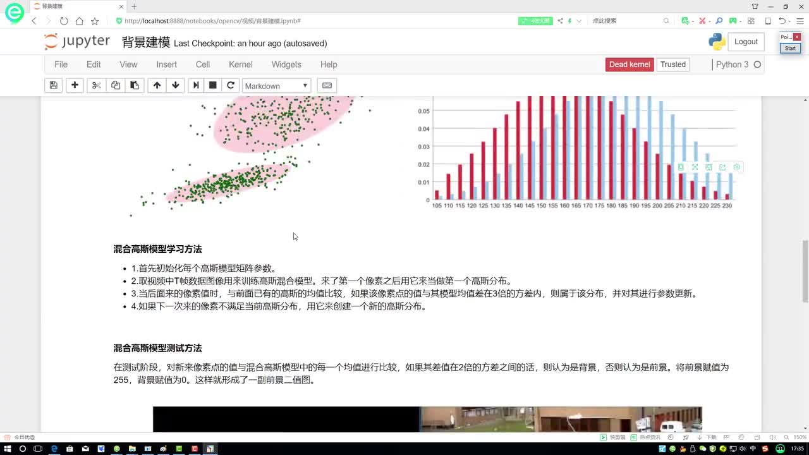The width and height of the screenshot is (809, 455).
Task: Go to the browser home page
Action: click(x=79, y=21)
